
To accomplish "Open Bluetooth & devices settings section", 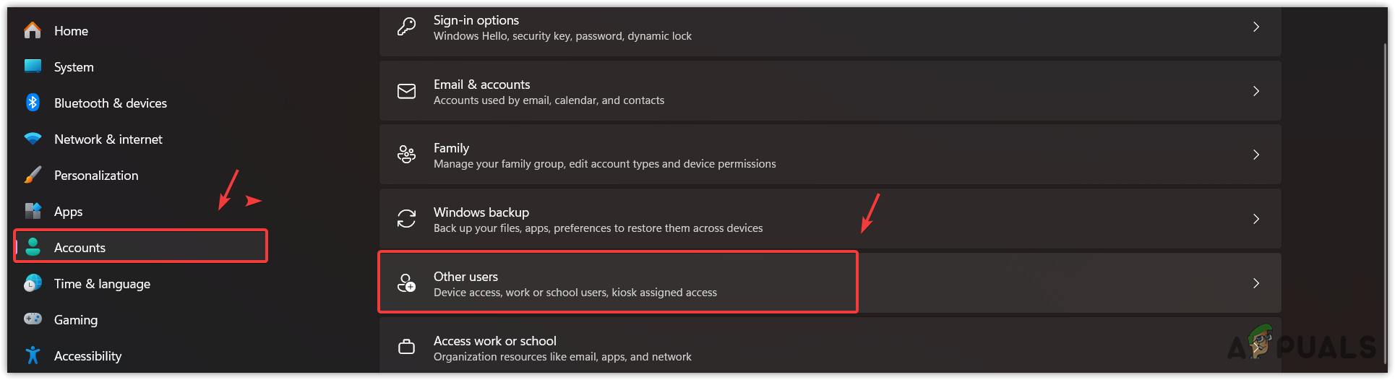I will pyautogui.click(x=111, y=103).
